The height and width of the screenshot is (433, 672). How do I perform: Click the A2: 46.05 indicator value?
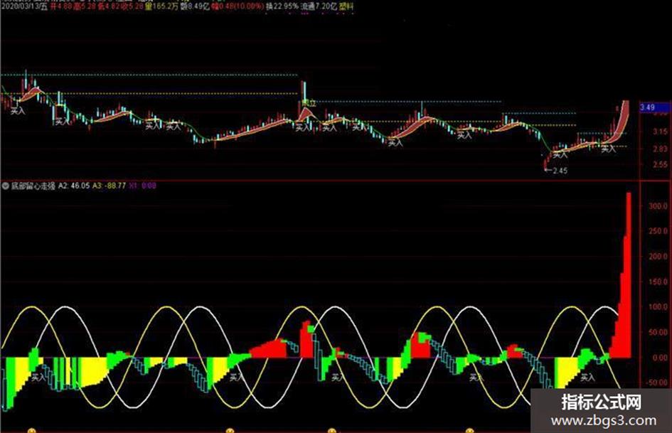(x=74, y=186)
